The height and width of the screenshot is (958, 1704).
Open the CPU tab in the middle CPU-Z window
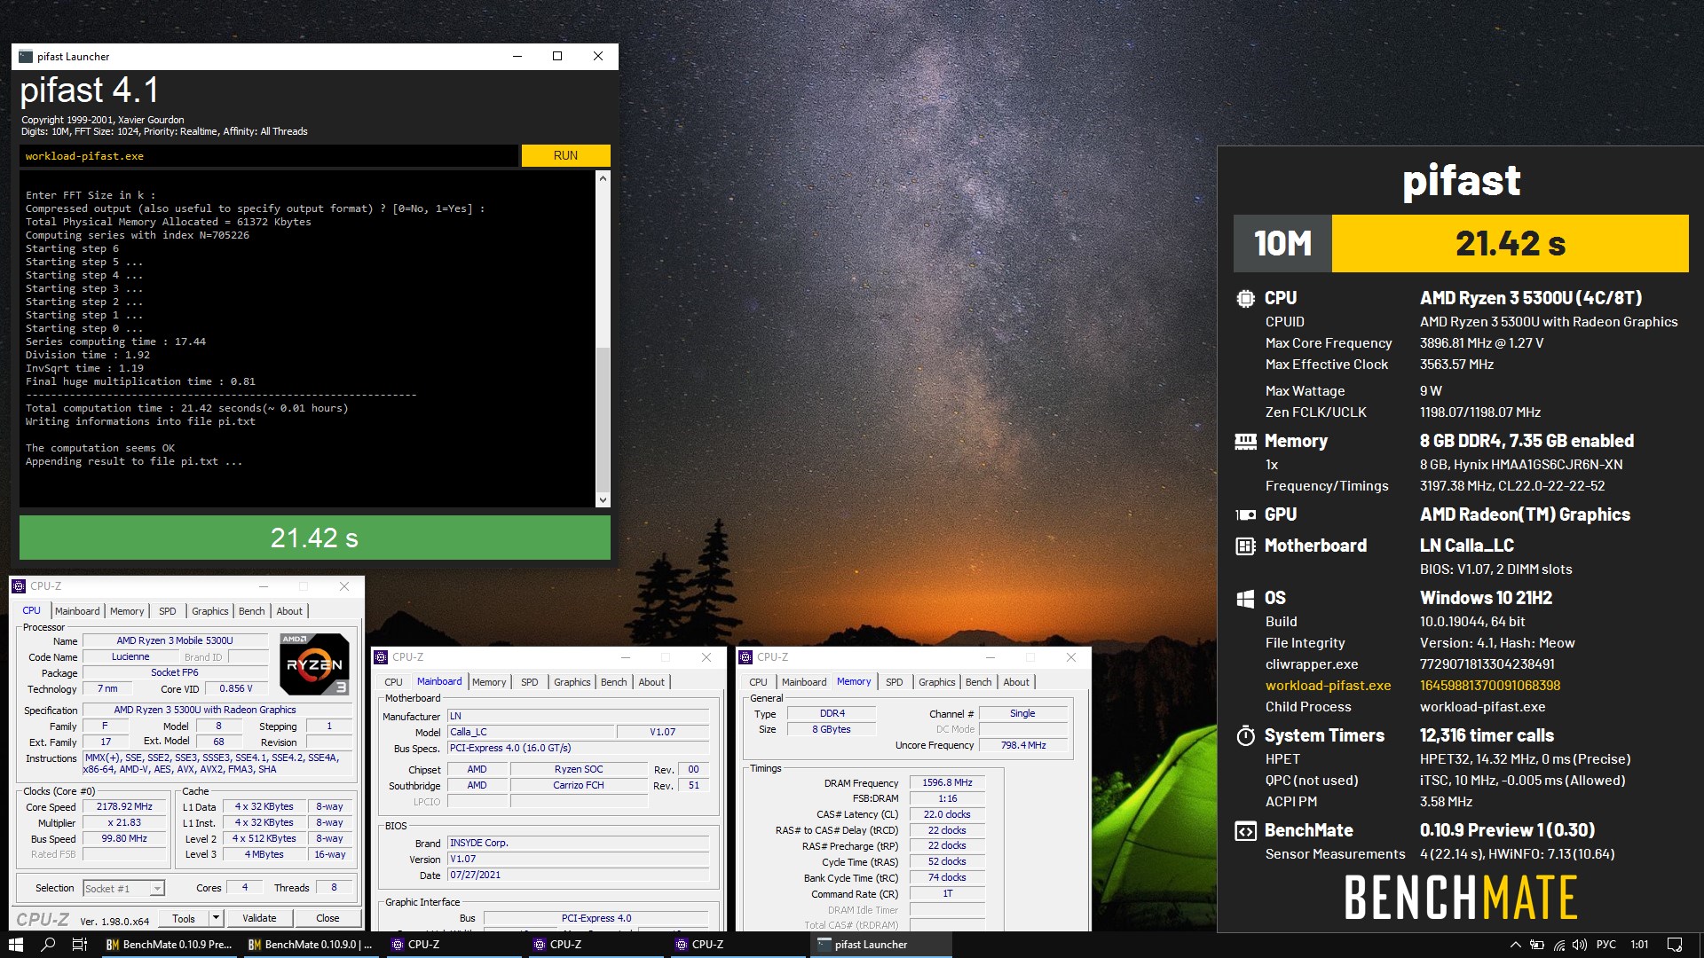[393, 682]
